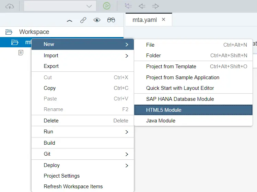
Task: Click the cloud deploy icon in toolbar
Action: 10,7
